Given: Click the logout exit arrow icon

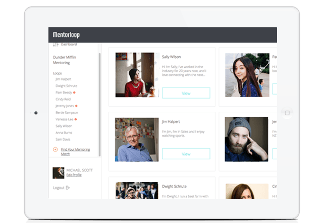Looking at the screenshot, I should pyautogui.click(x=68, y=188).
